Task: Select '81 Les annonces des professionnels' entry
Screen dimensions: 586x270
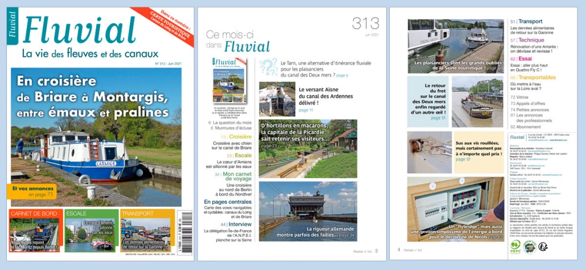Action: (530, 118)
